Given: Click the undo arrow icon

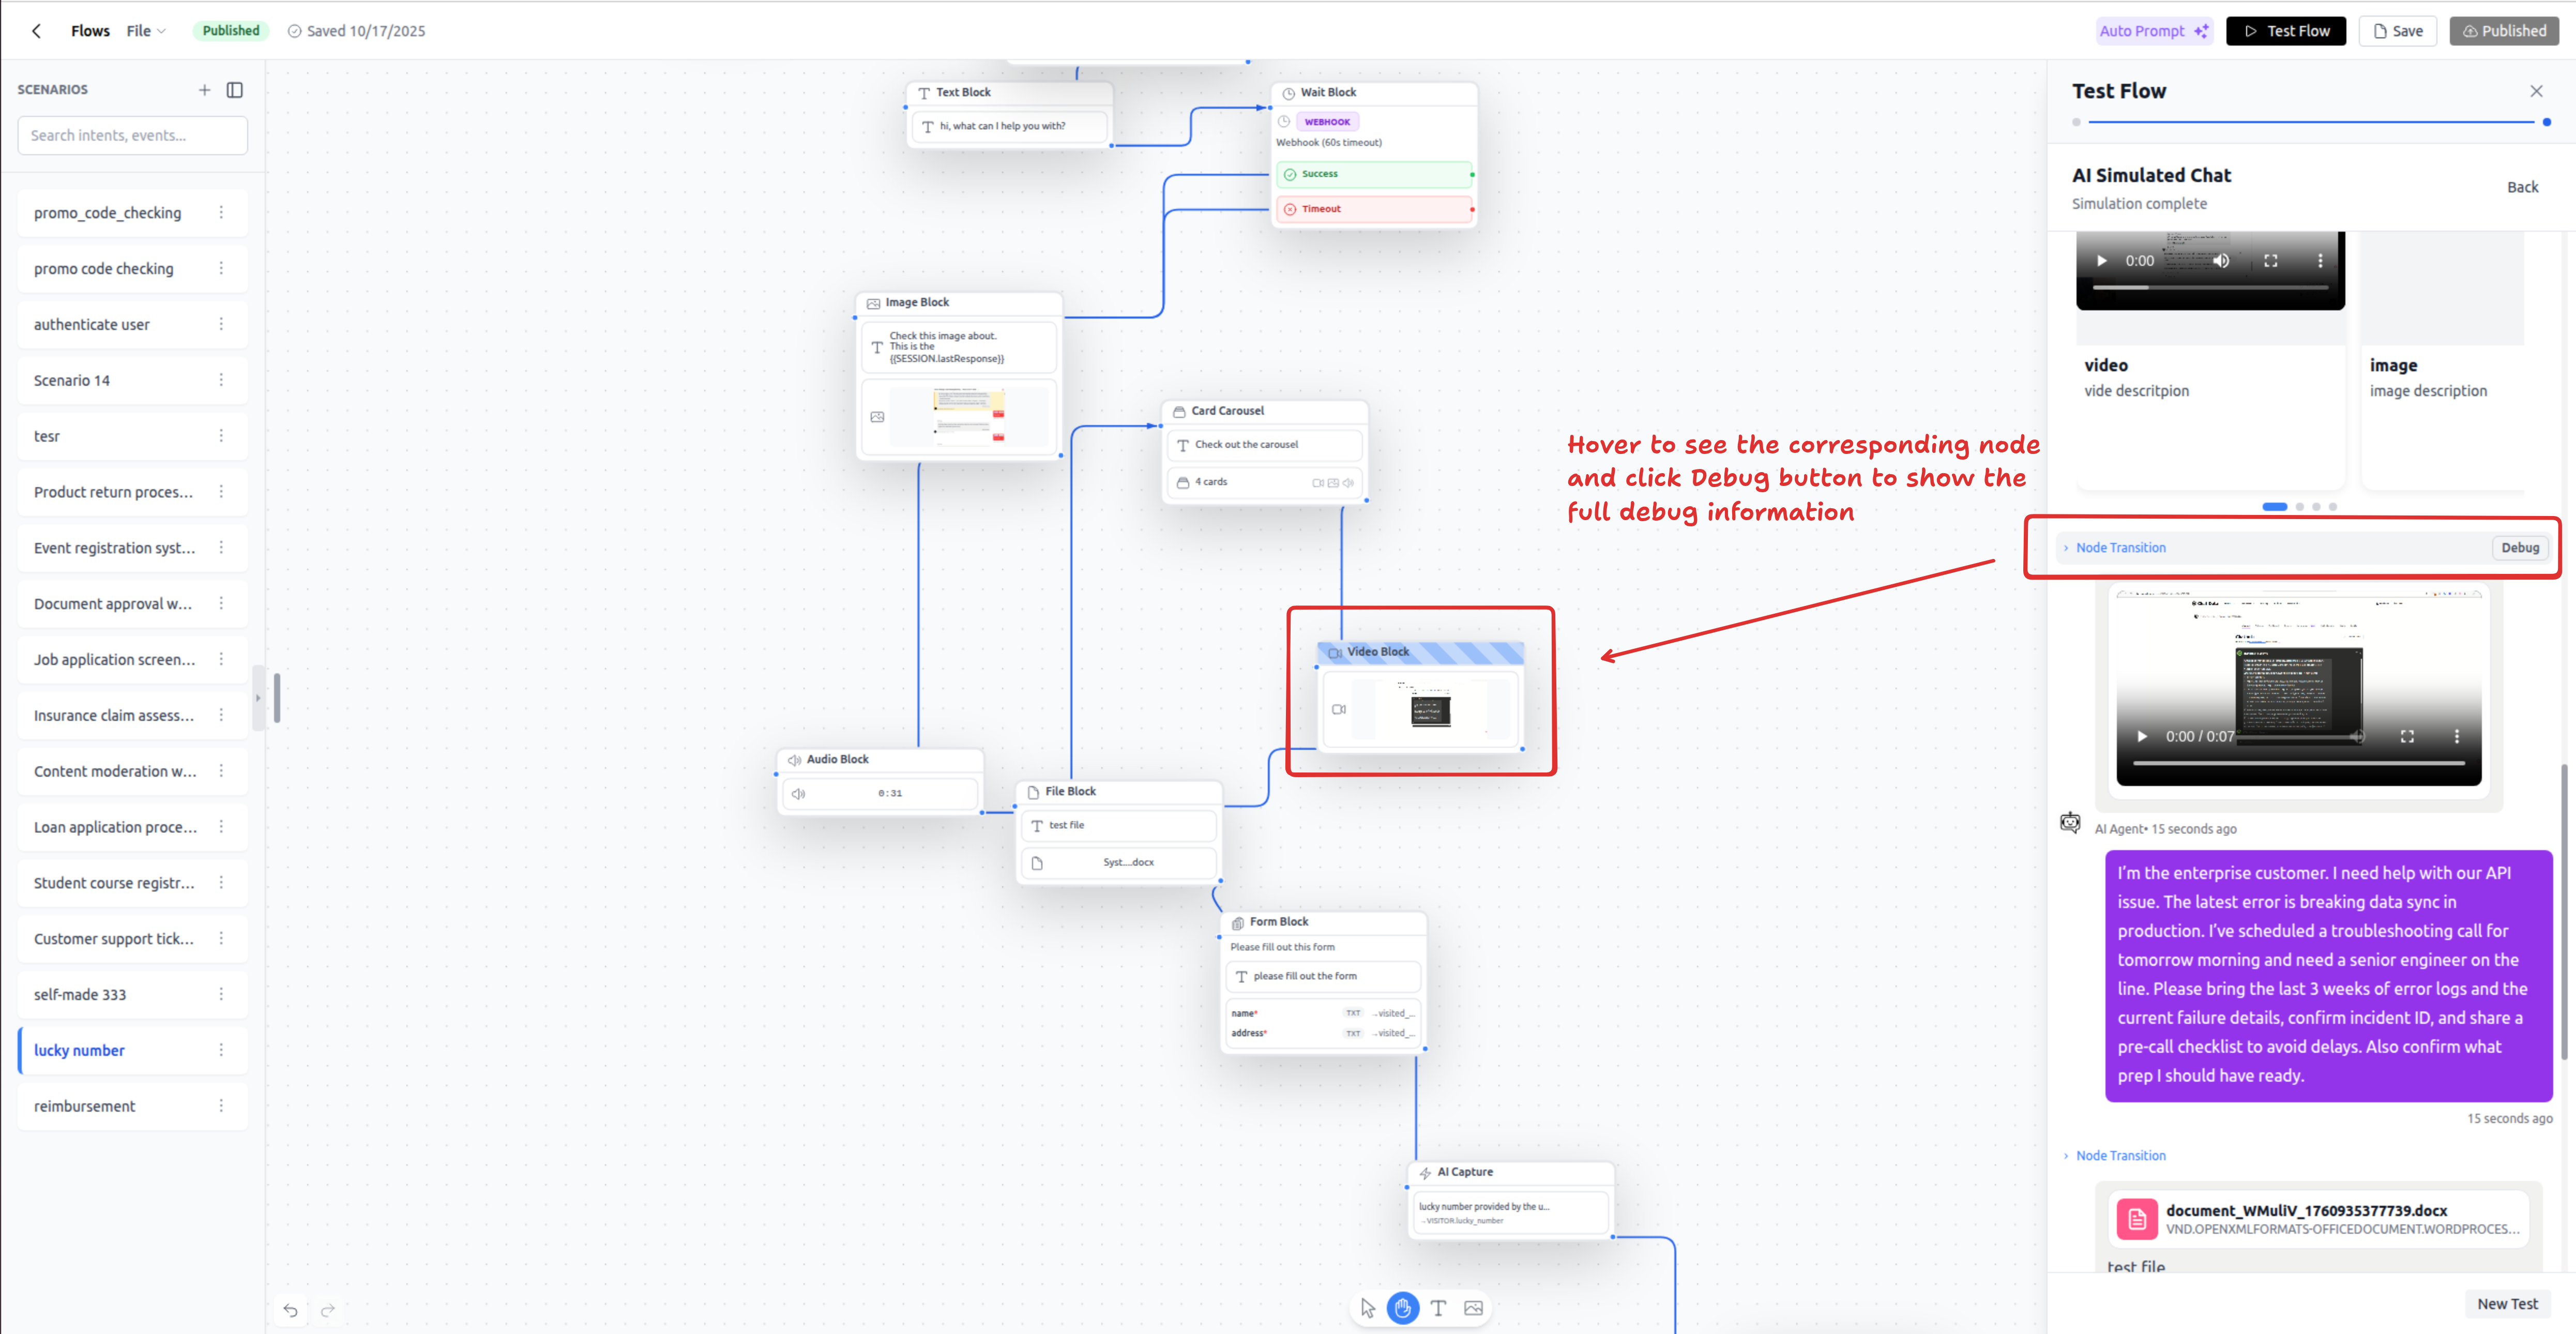Looking at the screenshot, I should 290,1310.
